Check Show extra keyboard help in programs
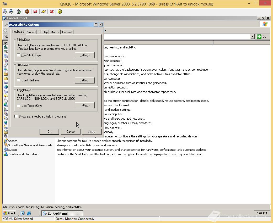This screenshot has height=223, width=273. pyautogui.click(x=16, y=116)
